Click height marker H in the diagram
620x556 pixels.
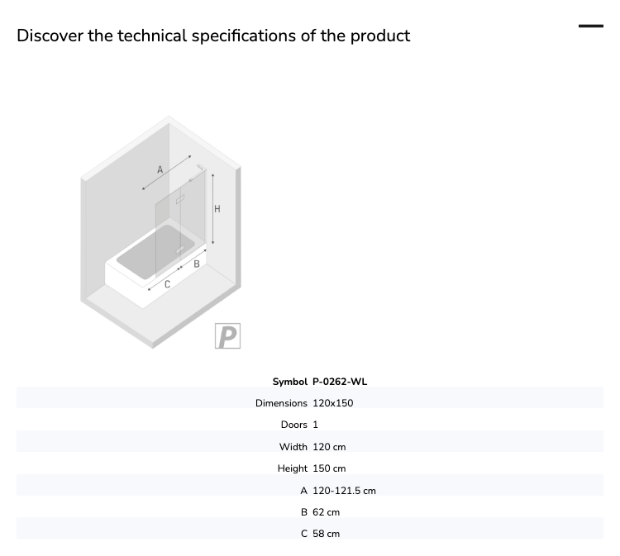click(217, 209)
